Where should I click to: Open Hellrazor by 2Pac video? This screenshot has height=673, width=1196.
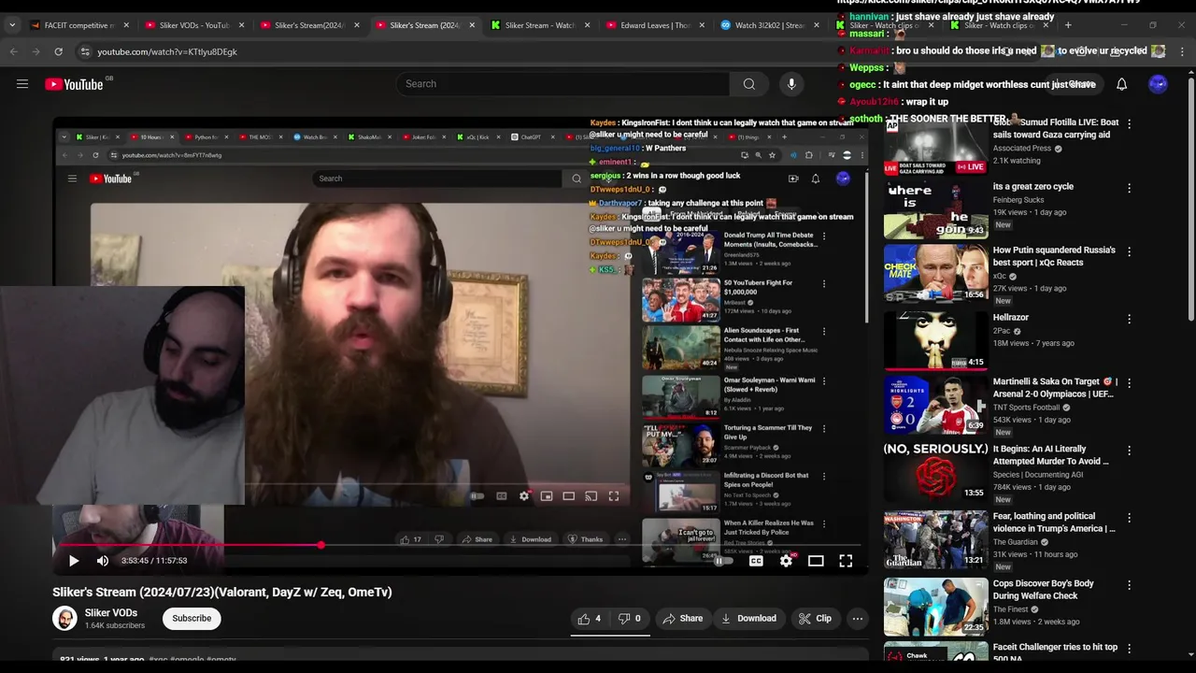1010,318
